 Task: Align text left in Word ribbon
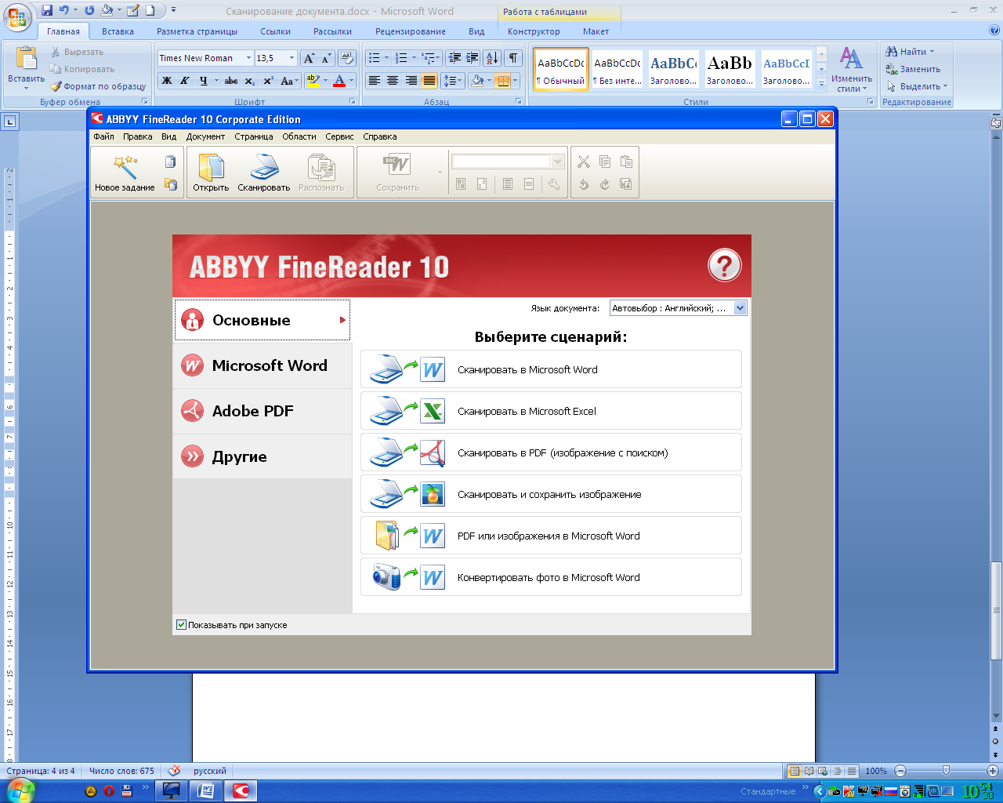pyautogui.click(x=375, y=80)
